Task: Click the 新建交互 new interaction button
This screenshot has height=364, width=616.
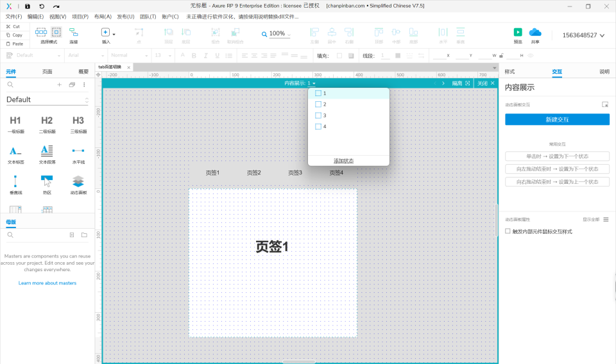Action: 557,119
